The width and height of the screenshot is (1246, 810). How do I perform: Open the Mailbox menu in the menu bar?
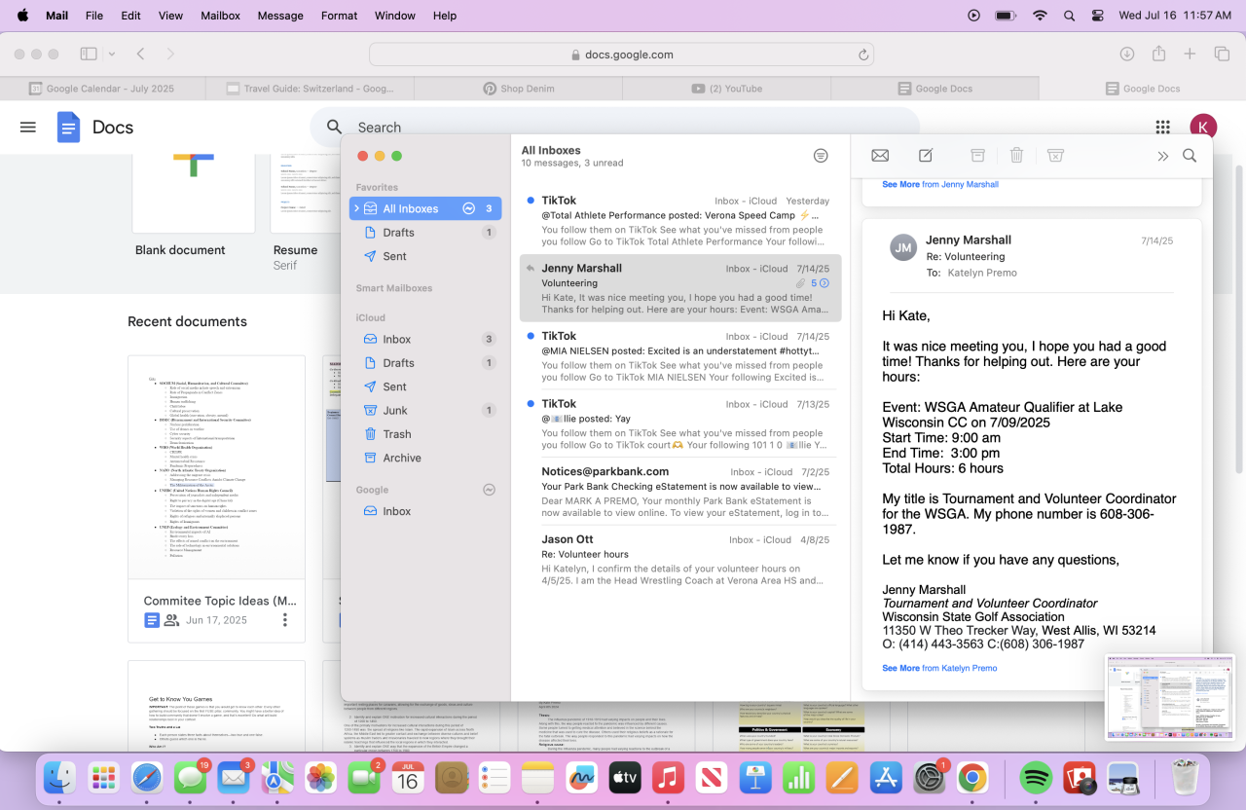[x=220, y=16]
